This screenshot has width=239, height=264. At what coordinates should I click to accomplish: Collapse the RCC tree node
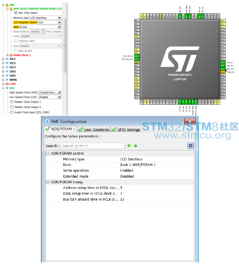(3, 88)
